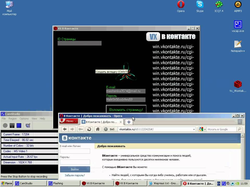Go to Opera home page
Image resolution: width=250 pixels, height=187 pixels.
pyautogui.click(x=98, y=129)
